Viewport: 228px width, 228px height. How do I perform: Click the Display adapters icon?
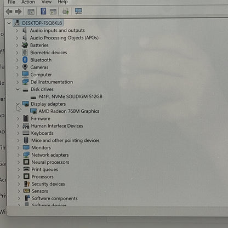(x=26, y=104)
